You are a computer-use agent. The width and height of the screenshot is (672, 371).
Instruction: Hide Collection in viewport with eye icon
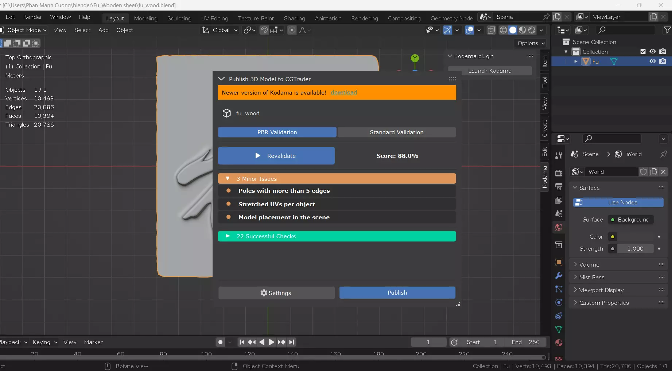coord(653,52)
